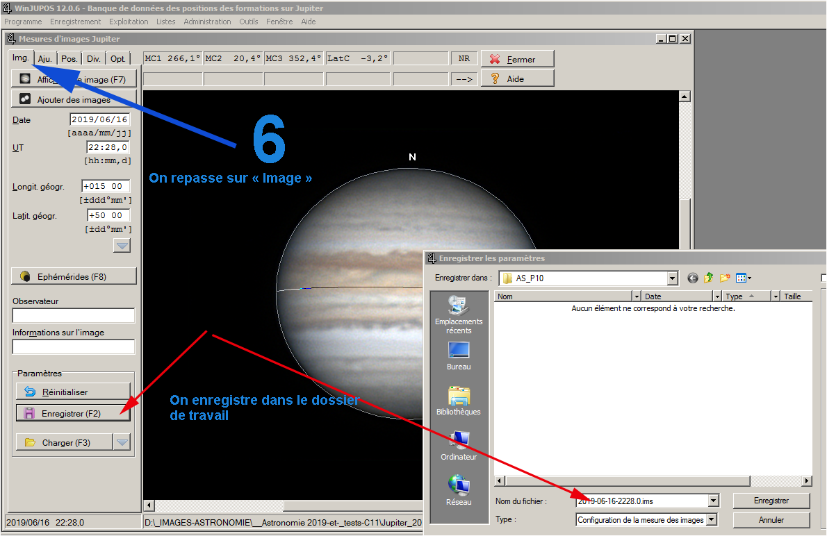Click the Fermer button

[x=518, y=59]
